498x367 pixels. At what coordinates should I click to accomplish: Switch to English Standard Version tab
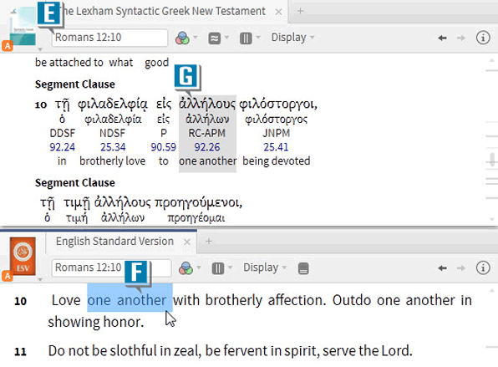tap(114, 241)
